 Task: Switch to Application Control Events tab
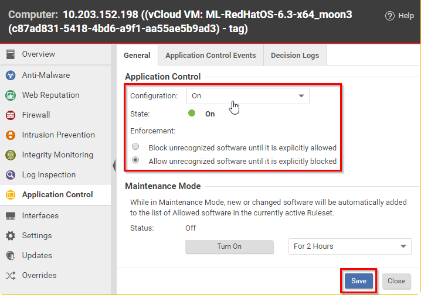pos(210,56)
